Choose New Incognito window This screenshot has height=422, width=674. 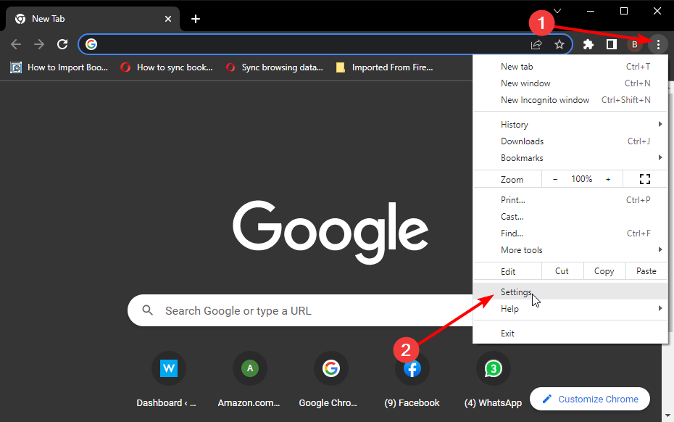click(x=570, y=100)
